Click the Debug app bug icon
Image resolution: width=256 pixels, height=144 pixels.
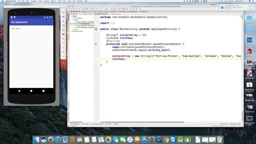pos(114,9)
